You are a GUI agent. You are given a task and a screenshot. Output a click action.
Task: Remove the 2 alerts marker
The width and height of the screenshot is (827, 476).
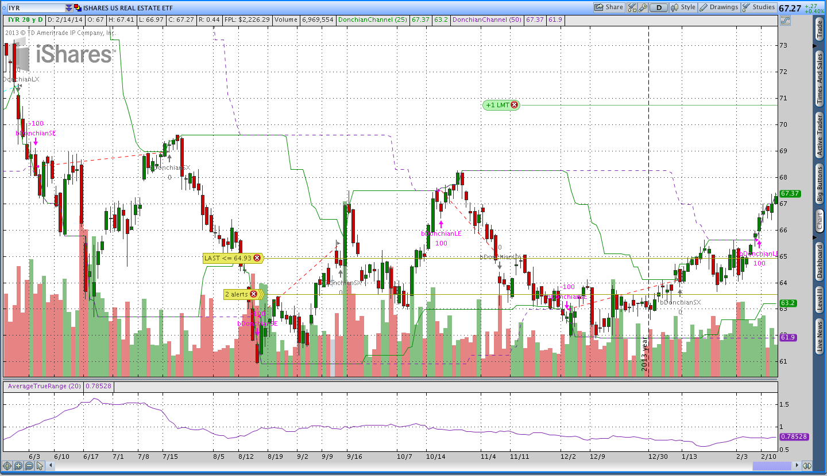pos(253,294)
